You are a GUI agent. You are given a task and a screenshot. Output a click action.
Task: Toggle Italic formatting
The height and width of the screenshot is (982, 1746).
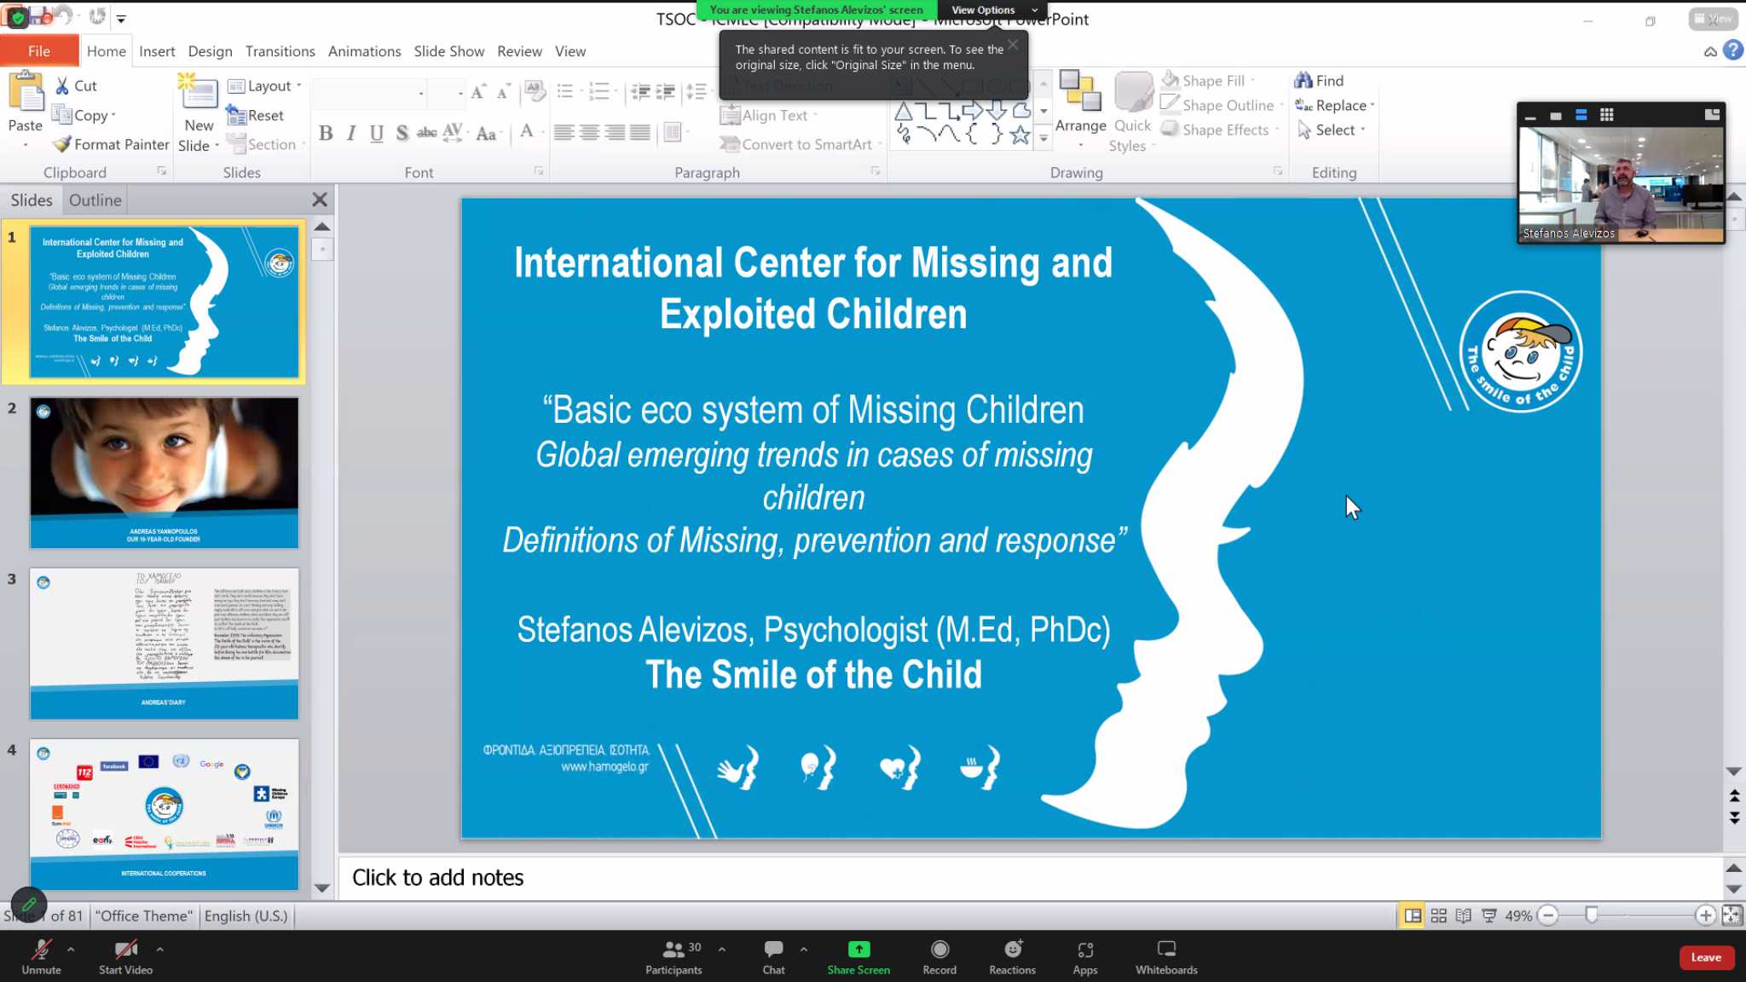(351, 133)
